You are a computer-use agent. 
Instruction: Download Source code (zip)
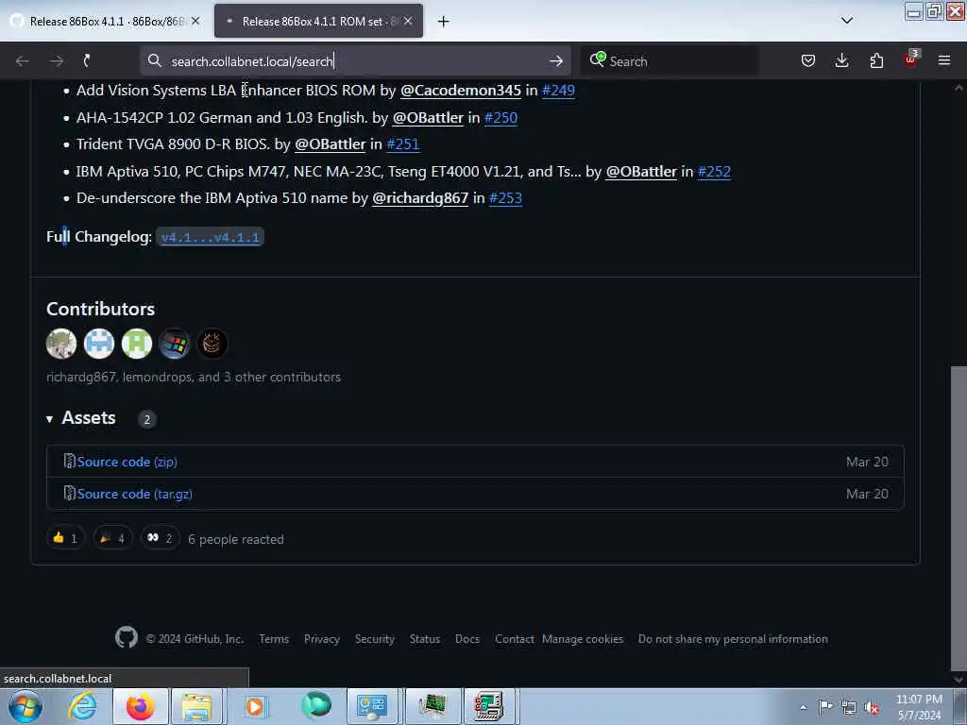click(127, 462)
